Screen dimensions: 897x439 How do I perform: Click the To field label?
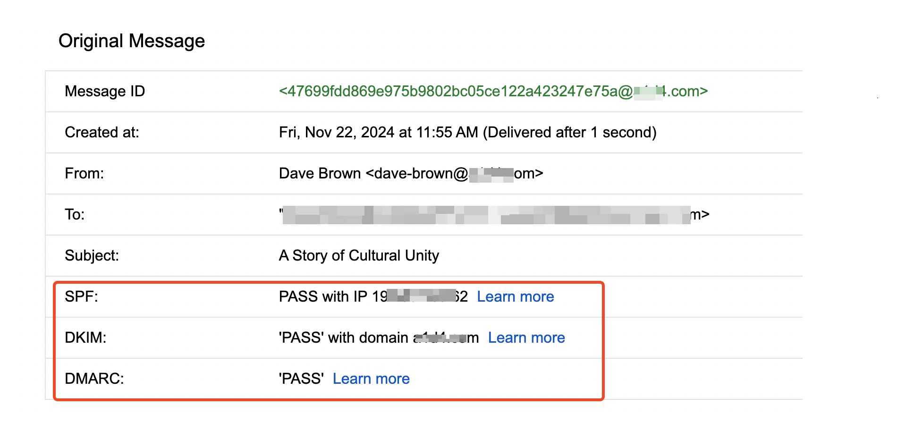click(x=75, y=214)
